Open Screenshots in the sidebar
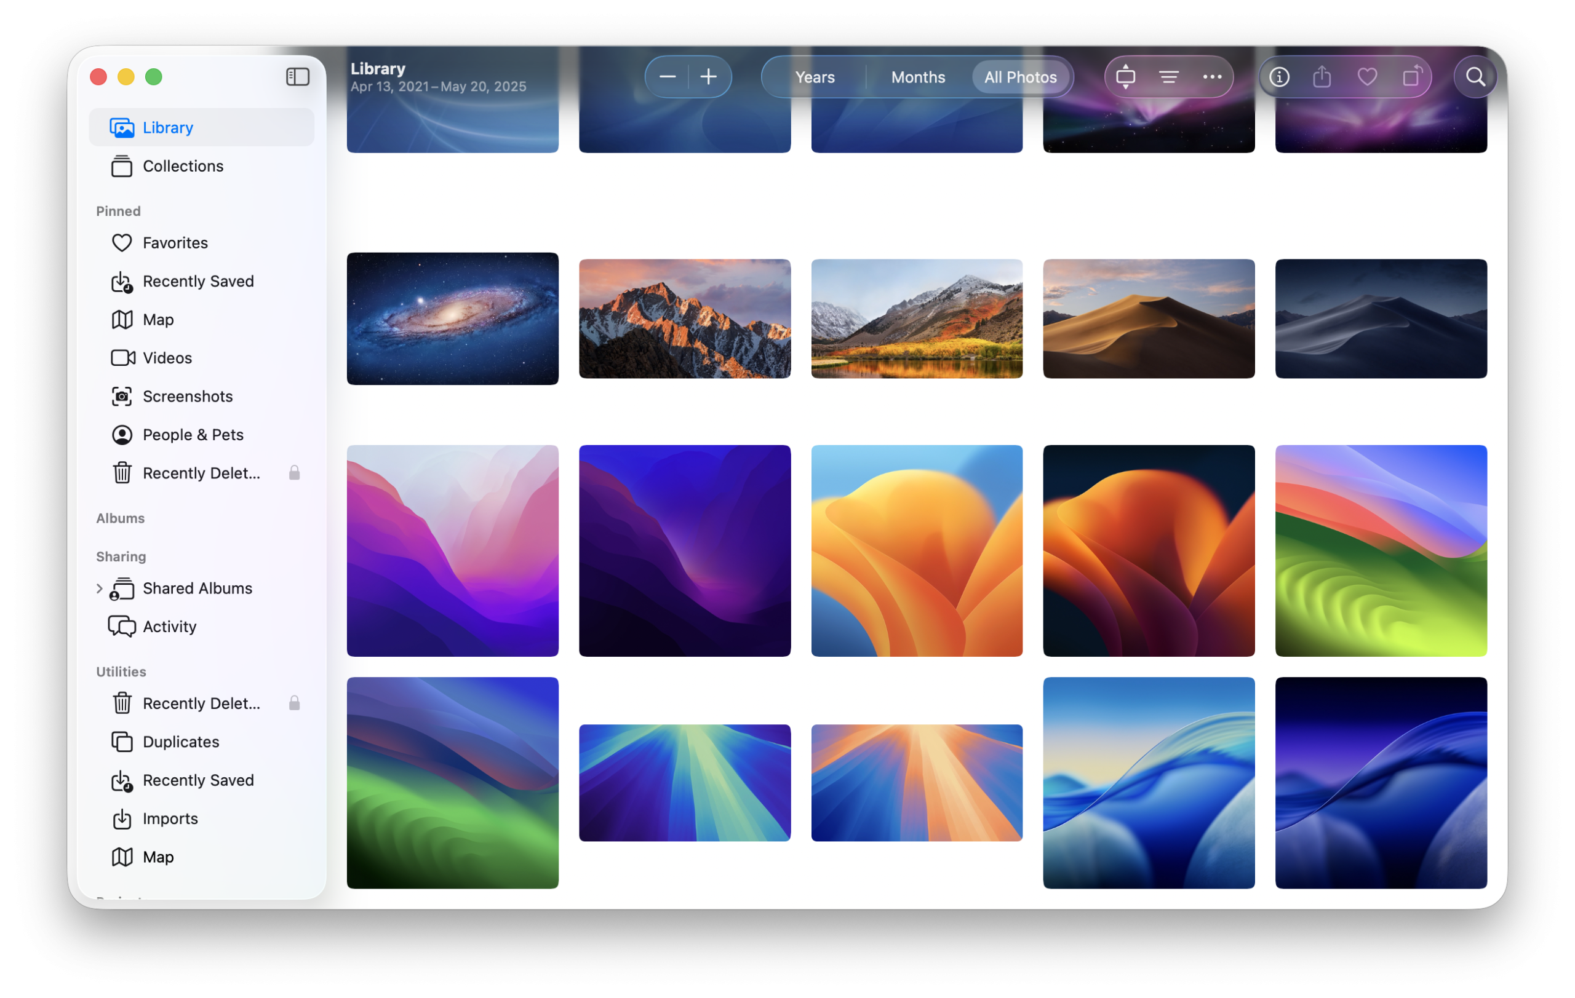 [187, 396]
